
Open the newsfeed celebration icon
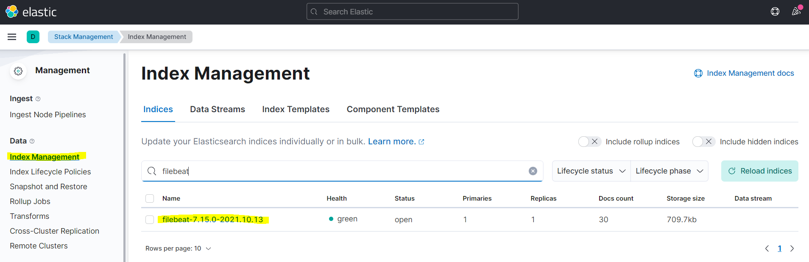796,11
